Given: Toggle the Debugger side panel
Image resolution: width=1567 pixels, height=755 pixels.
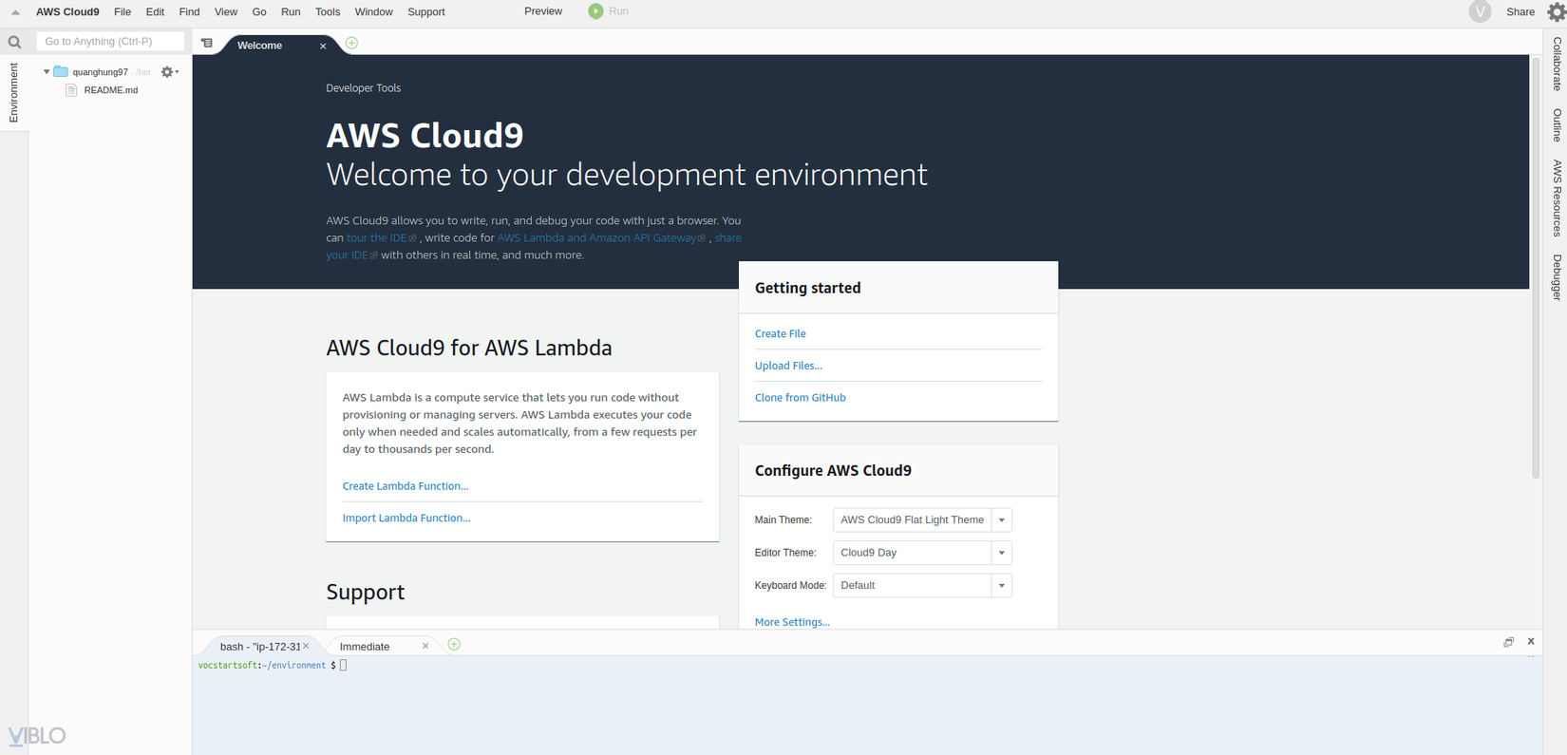Looking at the screenshot, I should (1558, 277).
